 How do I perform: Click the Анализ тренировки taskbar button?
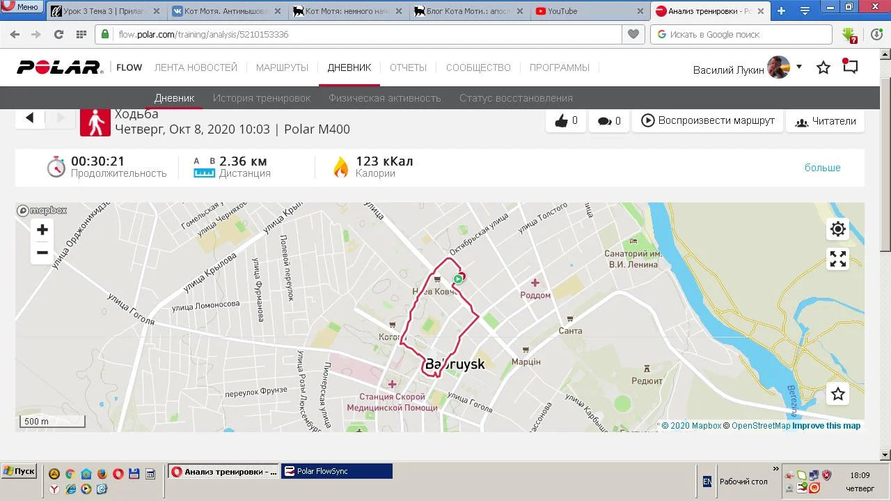tap(223, 471)
